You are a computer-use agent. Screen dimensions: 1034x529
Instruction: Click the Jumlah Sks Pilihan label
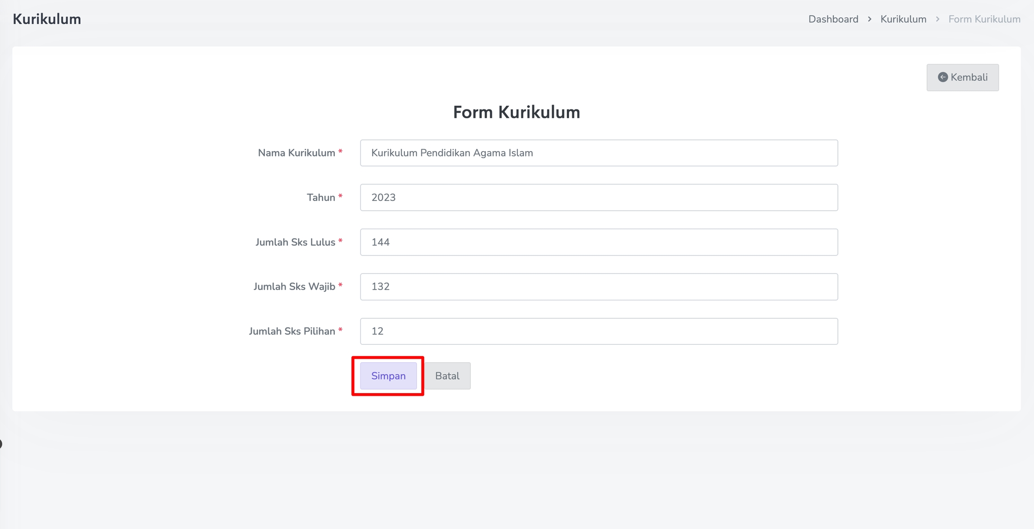coord(292,331)
